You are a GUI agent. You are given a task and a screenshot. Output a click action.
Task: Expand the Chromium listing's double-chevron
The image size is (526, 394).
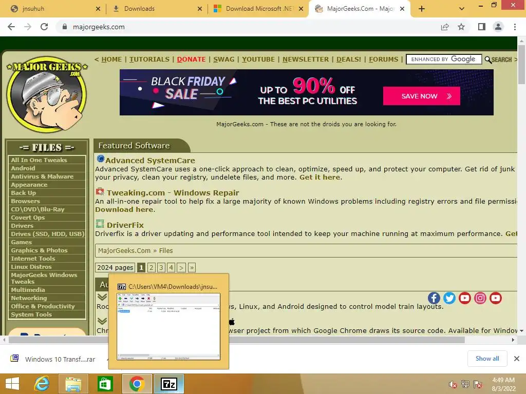pos(102,321)
